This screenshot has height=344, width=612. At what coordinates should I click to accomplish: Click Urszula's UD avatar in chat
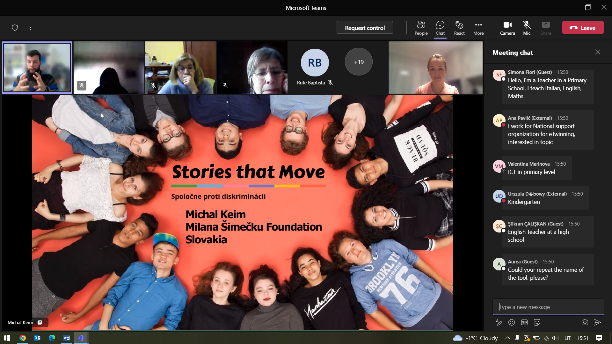(499, 196)
